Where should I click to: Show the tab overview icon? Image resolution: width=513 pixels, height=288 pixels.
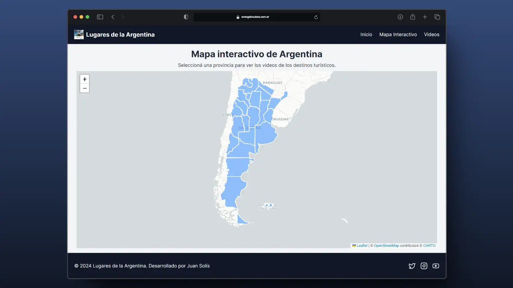click(437, 17)
